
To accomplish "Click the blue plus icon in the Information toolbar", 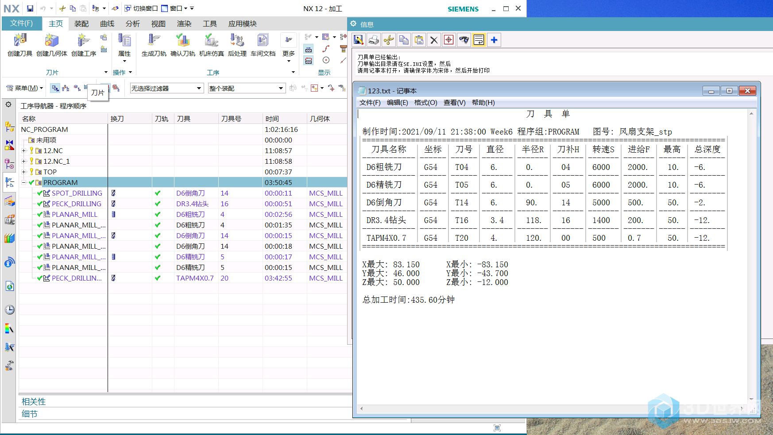I will point(494,40).
